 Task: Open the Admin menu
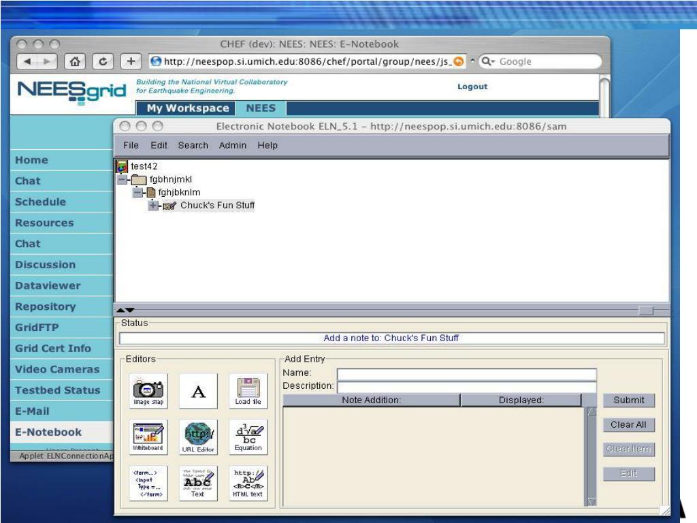click(233, 146)
